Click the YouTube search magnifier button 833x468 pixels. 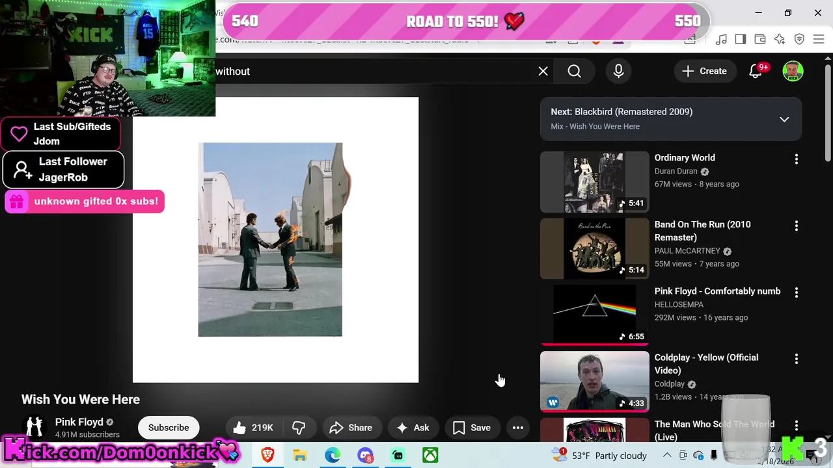pos(575,71)
